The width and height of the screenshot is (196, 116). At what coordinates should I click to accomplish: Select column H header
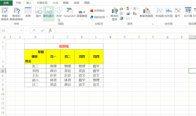(35, 37)
